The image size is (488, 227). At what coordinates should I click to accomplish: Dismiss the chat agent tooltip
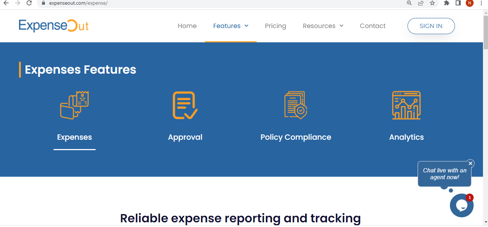pyautogui.click(x=470, y=163)
